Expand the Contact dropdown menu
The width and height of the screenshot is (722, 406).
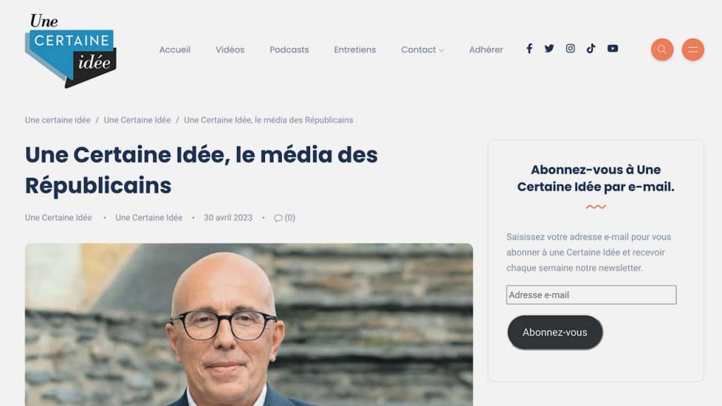(422, 50)
